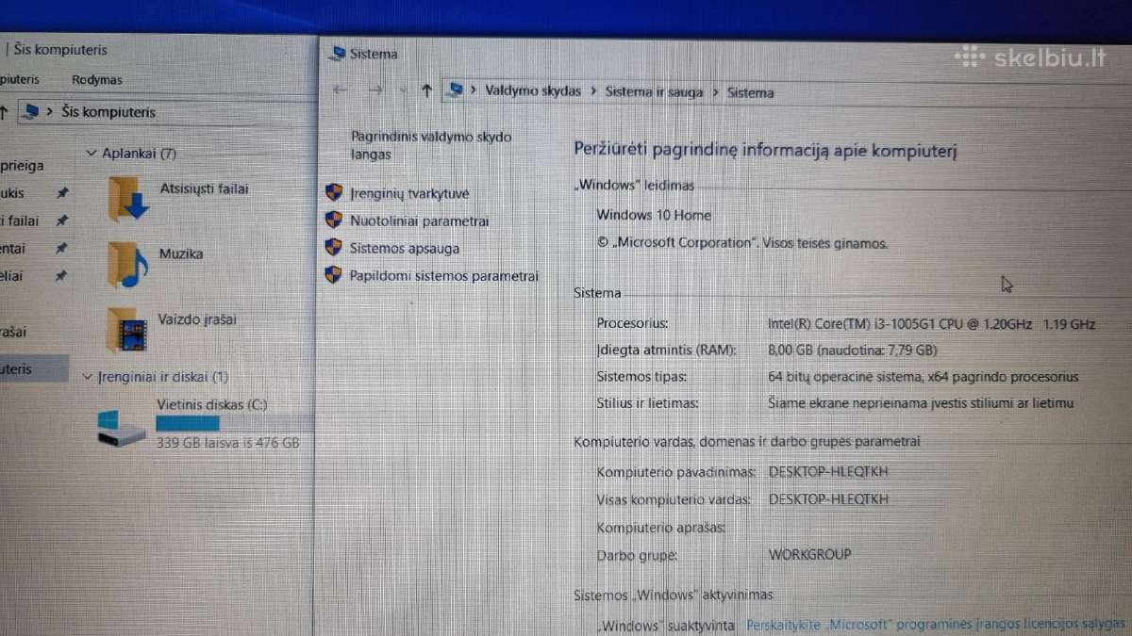Image resolution: width=1132 pixels, height=636 pixels.
Task: Click Šis kompiuteris in Explorer address bar
Action: point(108,112)
